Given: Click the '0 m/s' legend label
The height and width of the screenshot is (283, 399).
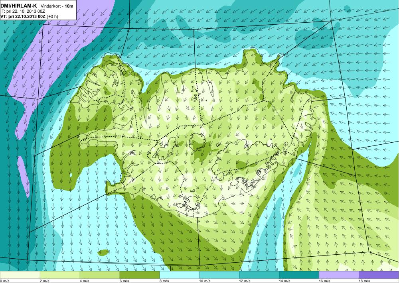Looking at the screenshot, I should tap(5, 281).
